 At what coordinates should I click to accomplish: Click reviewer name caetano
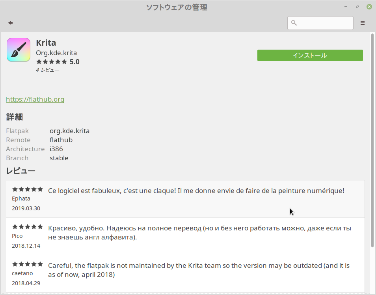[22, 273]
